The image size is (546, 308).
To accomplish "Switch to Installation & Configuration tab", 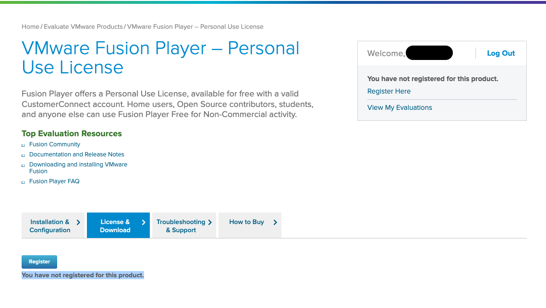I will (x=53, y=225).
